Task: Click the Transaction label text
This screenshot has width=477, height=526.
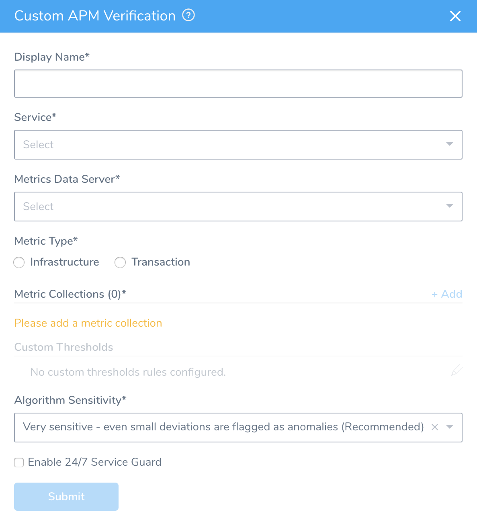Action: pos(161,262)
